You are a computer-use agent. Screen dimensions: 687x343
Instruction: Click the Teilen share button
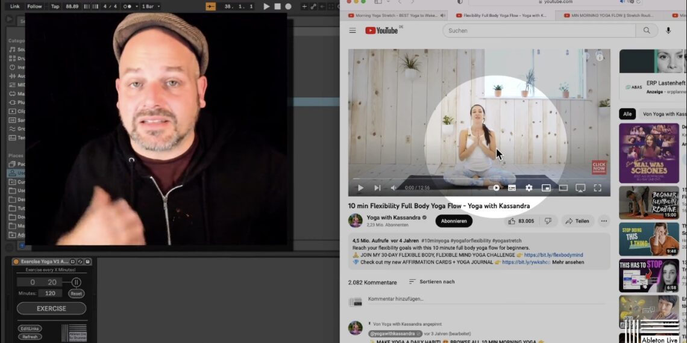coord(577,221)
